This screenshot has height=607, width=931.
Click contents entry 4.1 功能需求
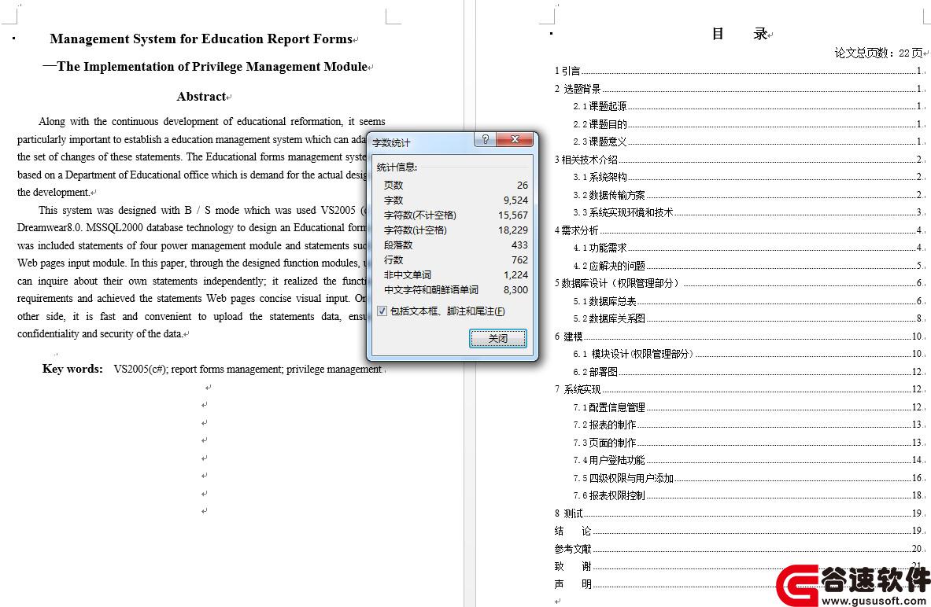click(x=748, y=248)
